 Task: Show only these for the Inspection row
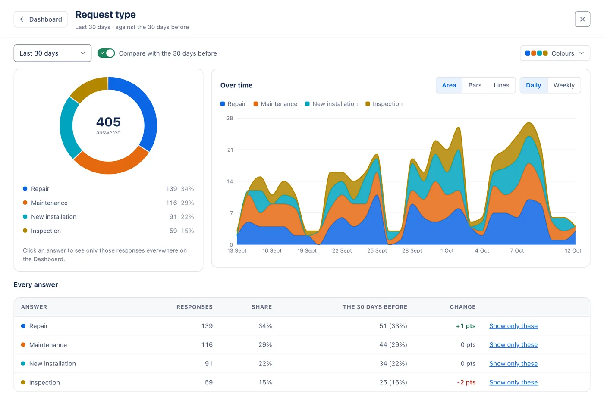click(513, 382)
